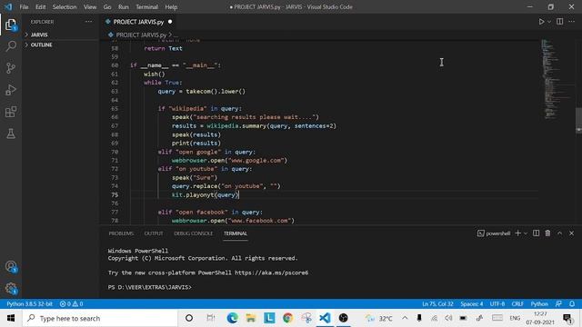Switch to the PROBLEMS panel tab
Image resolution: width=582 pixels, height=327 pixels.
[121, 233]
